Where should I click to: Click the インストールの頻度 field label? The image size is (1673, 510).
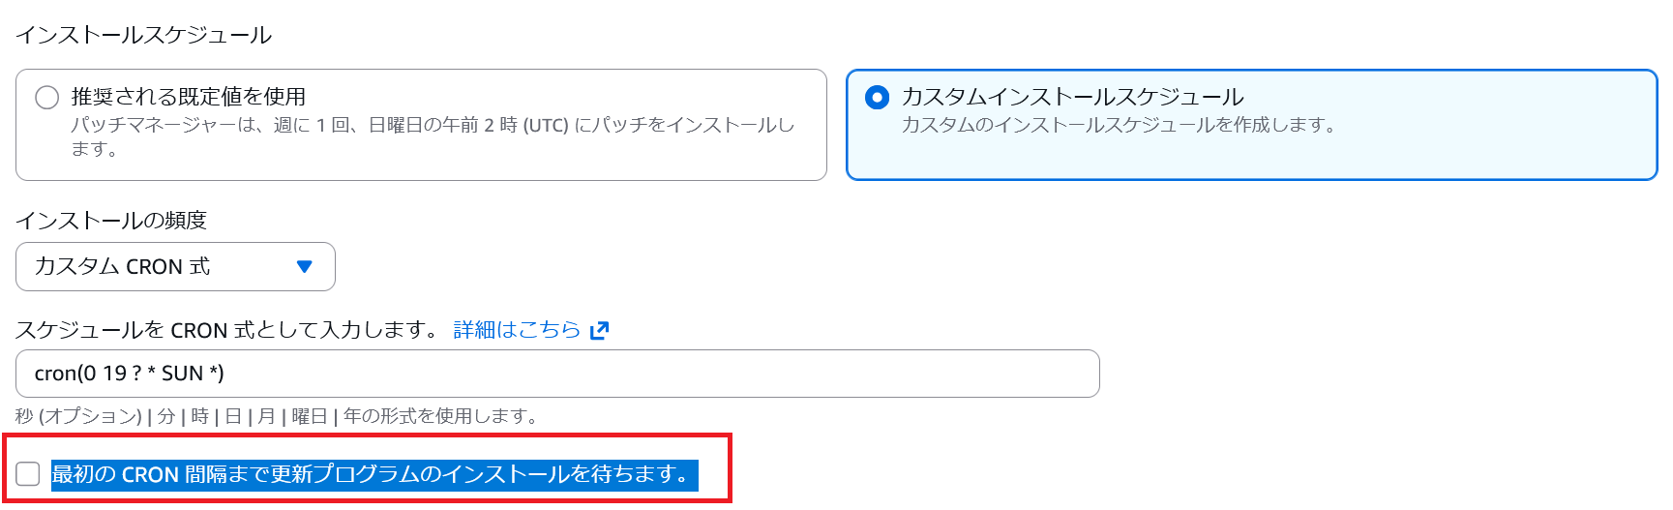pyautogui.click(x=111, y=221)
